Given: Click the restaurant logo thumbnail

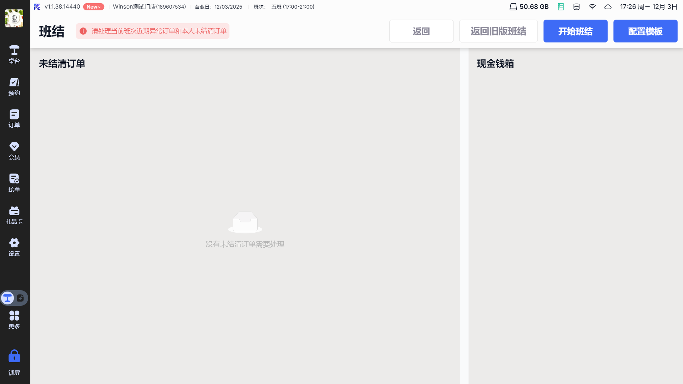Looking at the screenshot, I should click(14, 18).
